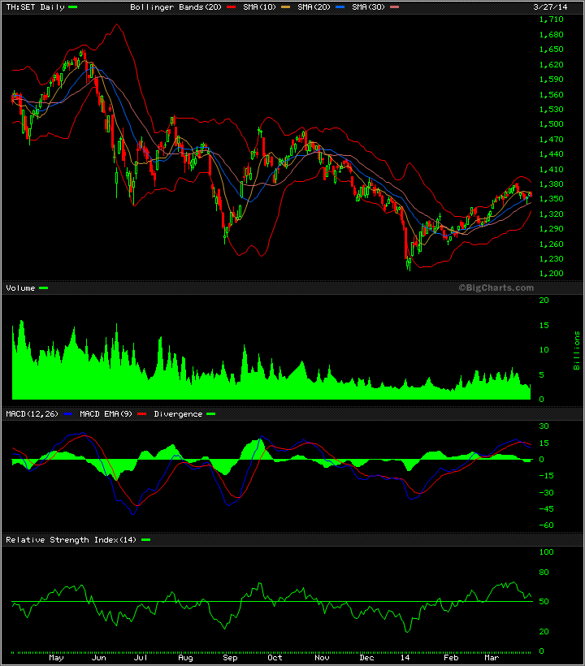Screen dimensions: 585x666
Task: Click the 1,200 price axis label
Action: 551,274
